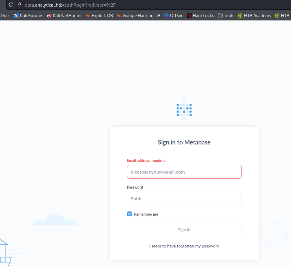Click the shield tracking protection icon
The image size is (291, 267).
point(11,5)
